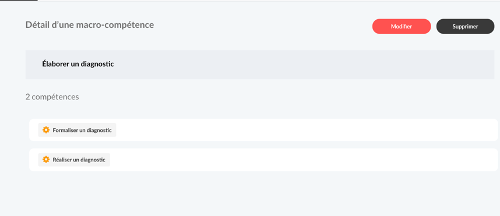Select the white row card for Formaliser un diagnostic
500x216 pixels.
[x=263, y=130]
